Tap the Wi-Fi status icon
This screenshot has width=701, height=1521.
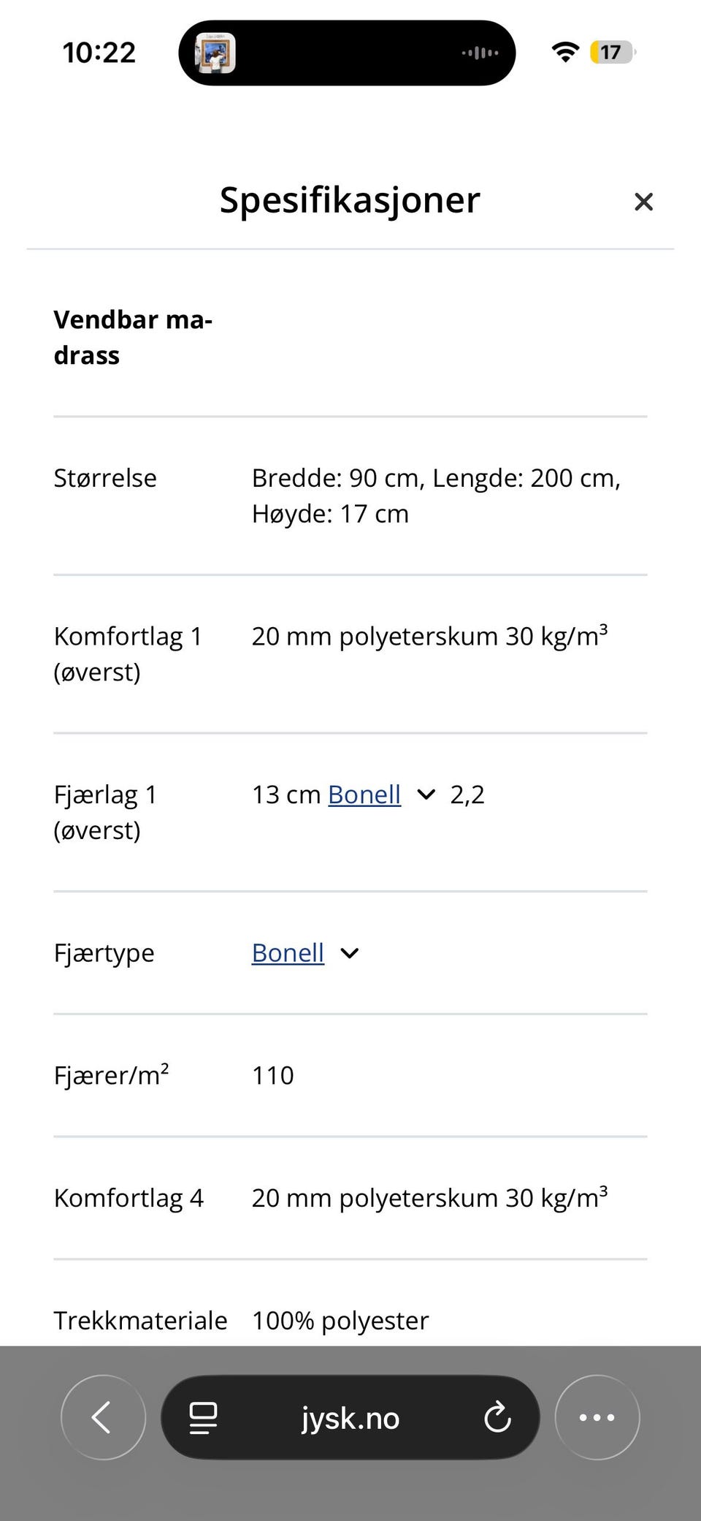(565, 53)
